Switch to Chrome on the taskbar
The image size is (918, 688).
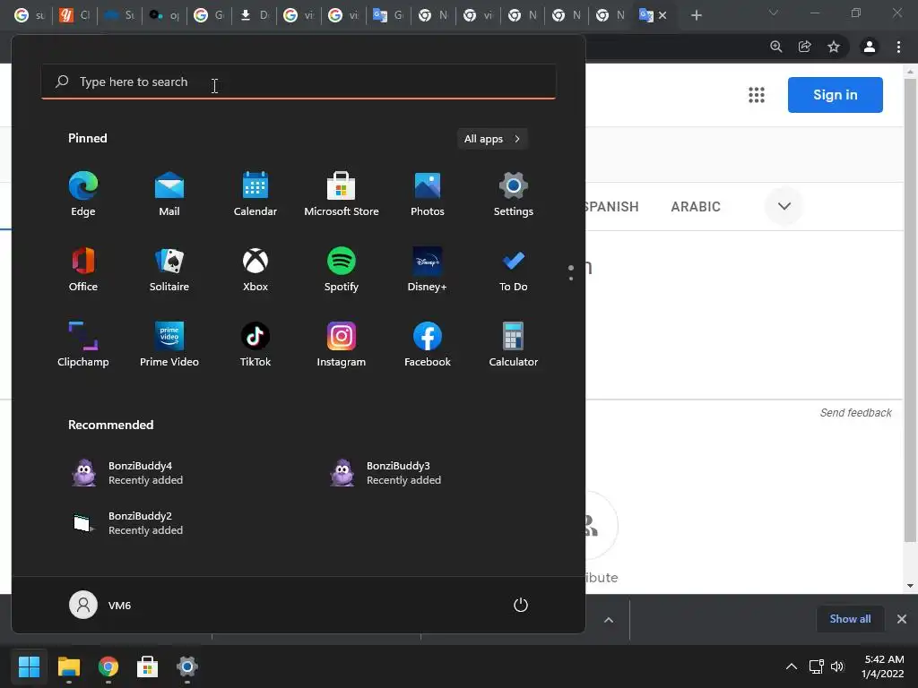[x=108, y=666]
